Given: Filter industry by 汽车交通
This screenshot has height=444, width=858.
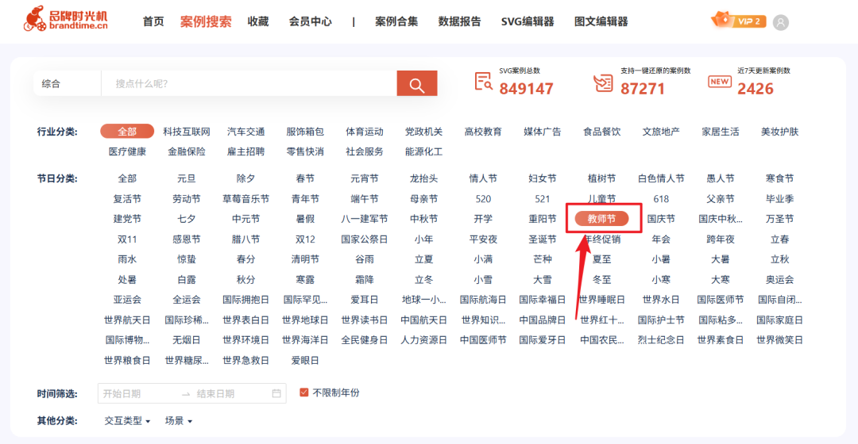Looking at the screenshot, I should tap(245, 132).
